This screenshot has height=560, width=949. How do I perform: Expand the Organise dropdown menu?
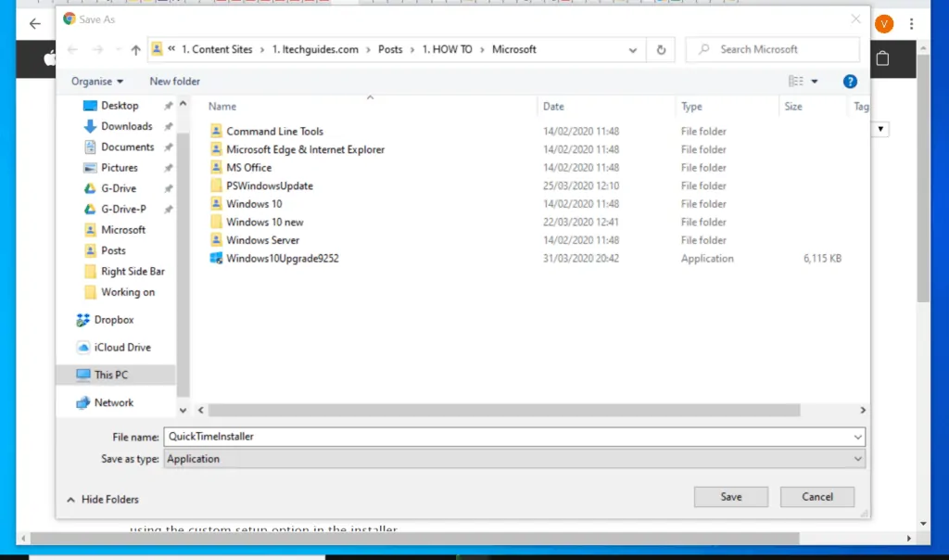click(x=97, y=82)
